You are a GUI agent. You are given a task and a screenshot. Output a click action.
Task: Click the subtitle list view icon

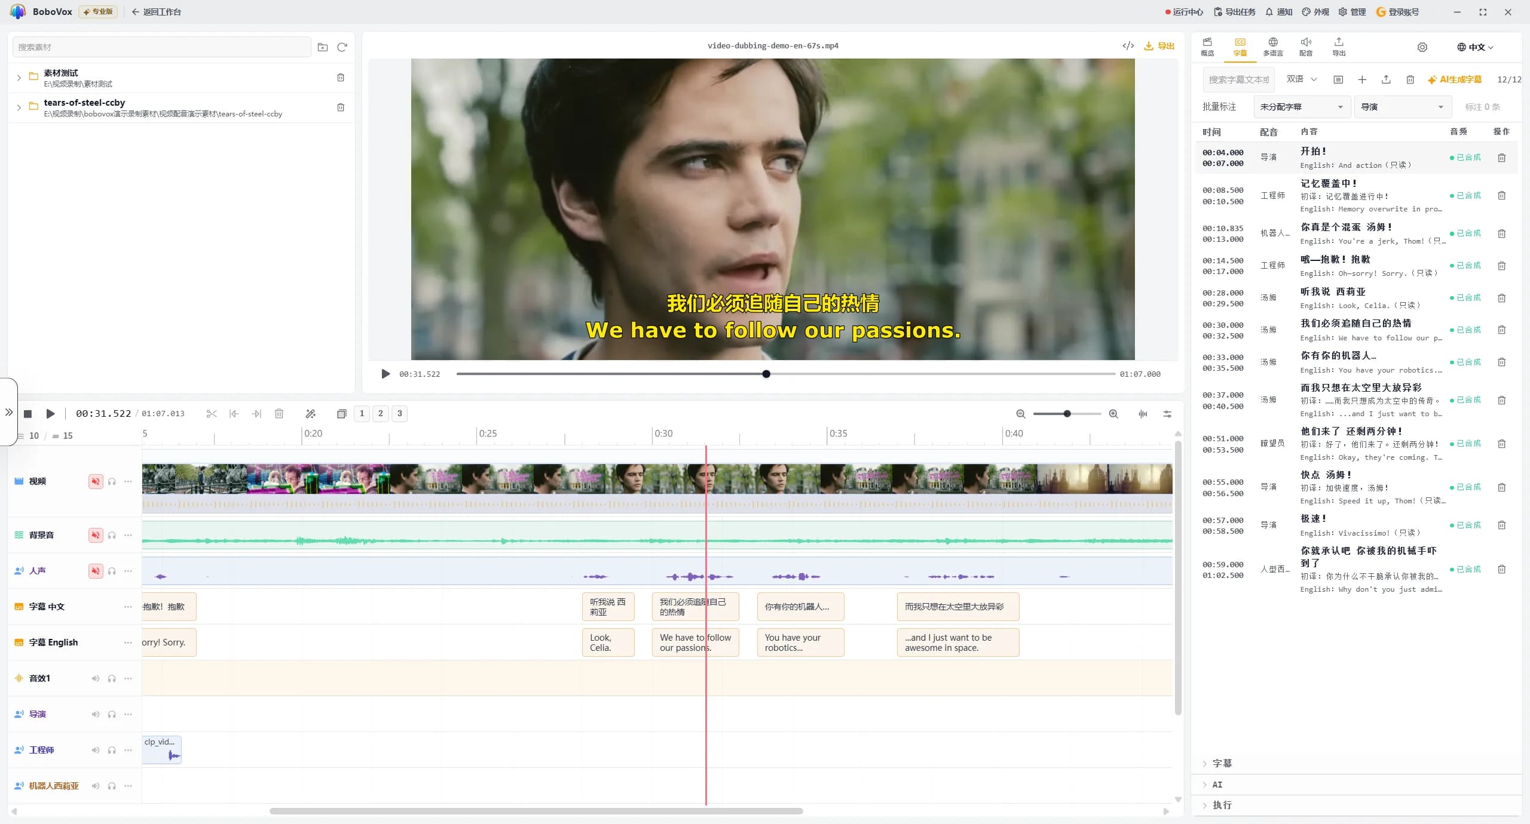pos(1338,80)
